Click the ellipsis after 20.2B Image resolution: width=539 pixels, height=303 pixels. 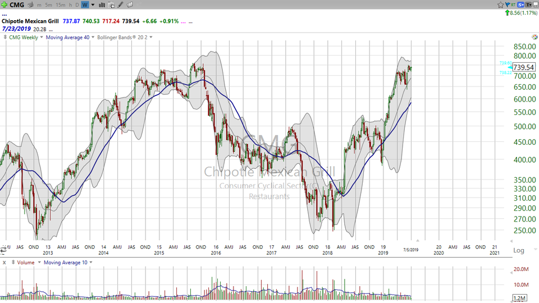click(51, 30)
